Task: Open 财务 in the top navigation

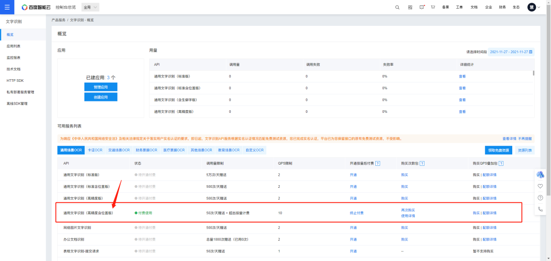Action: click(502, 7)
